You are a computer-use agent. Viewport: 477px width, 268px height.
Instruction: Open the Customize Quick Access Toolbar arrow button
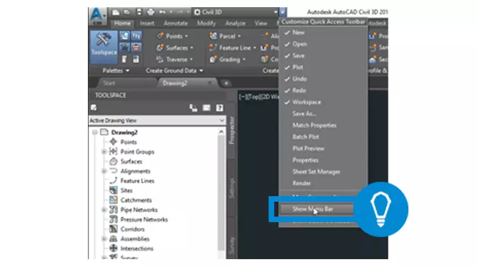coord(282,12)
